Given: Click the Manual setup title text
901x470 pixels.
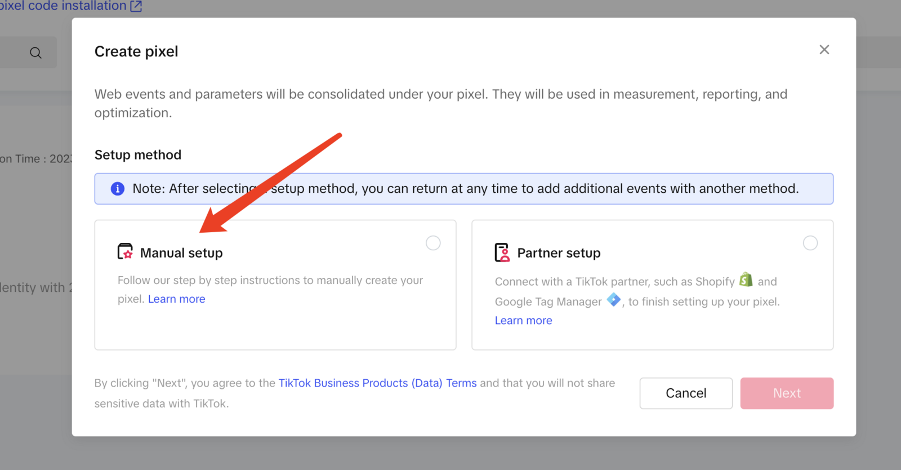Looking at the screenshot, I should (181, 253).
